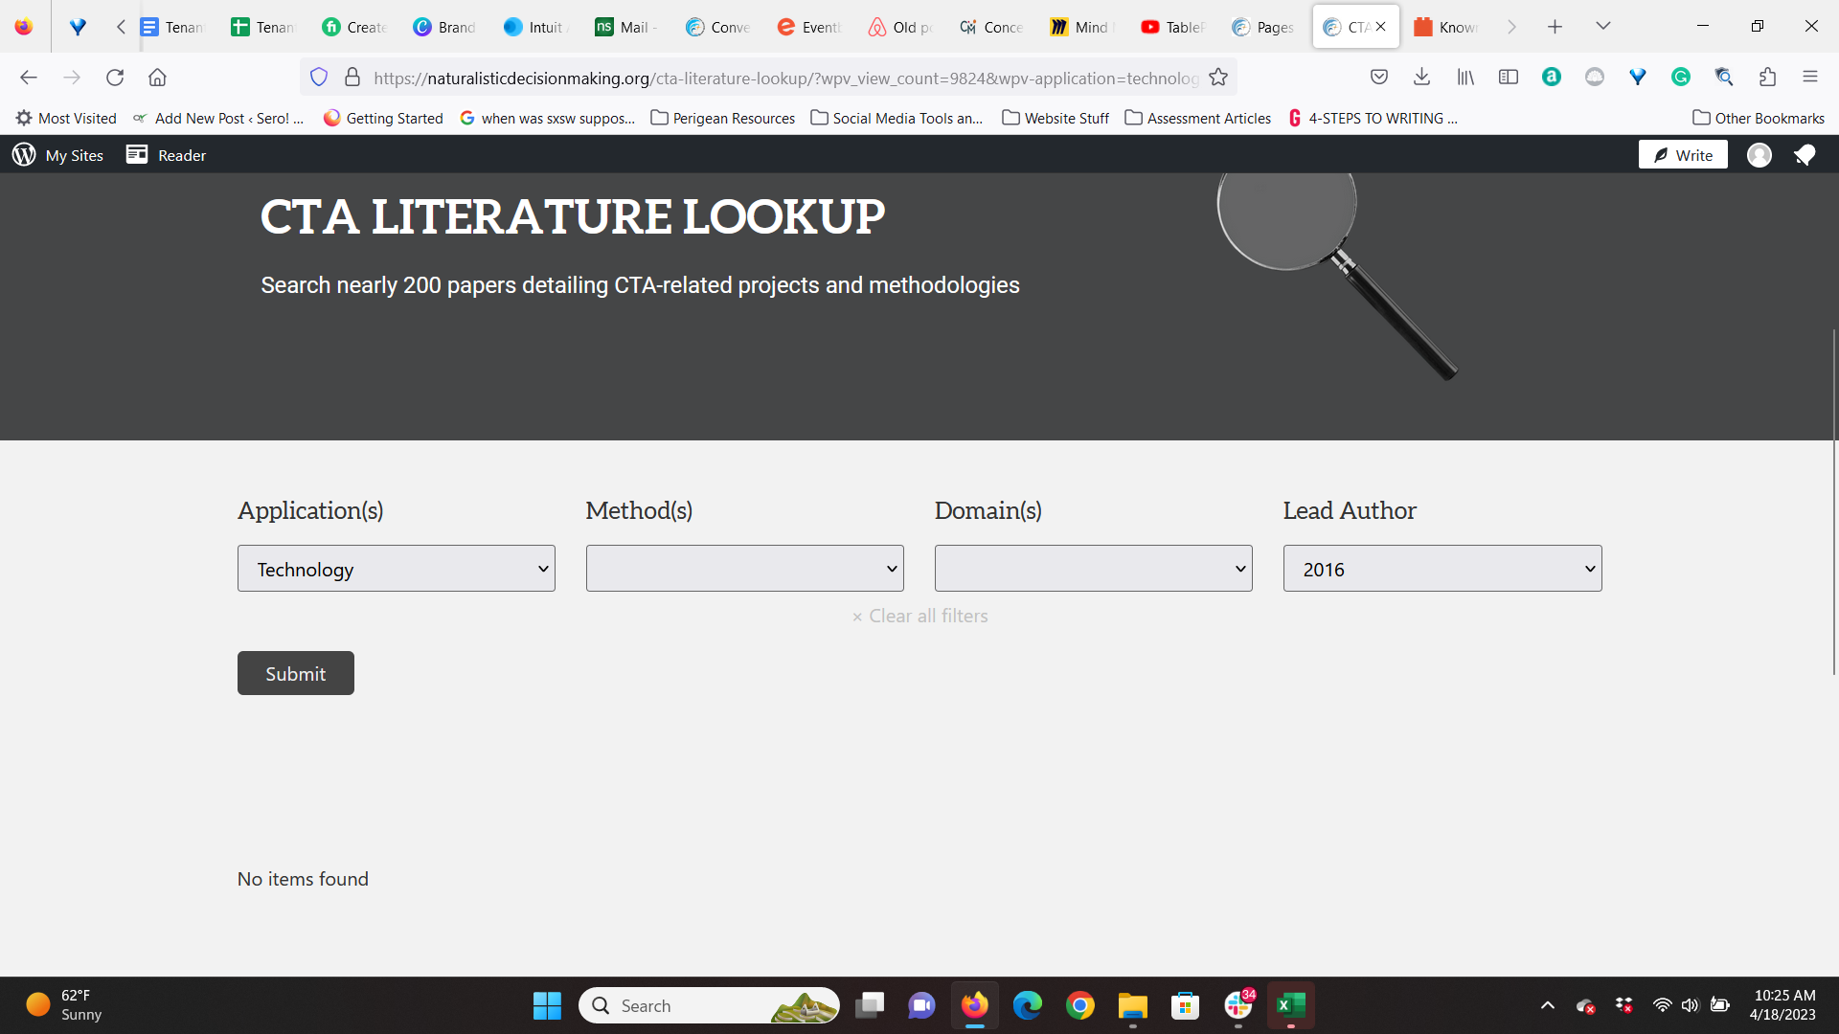The image size is (1839, 1034).
Task: Expand the Application(s) Technology dropdown
Action: click(397, 569)
